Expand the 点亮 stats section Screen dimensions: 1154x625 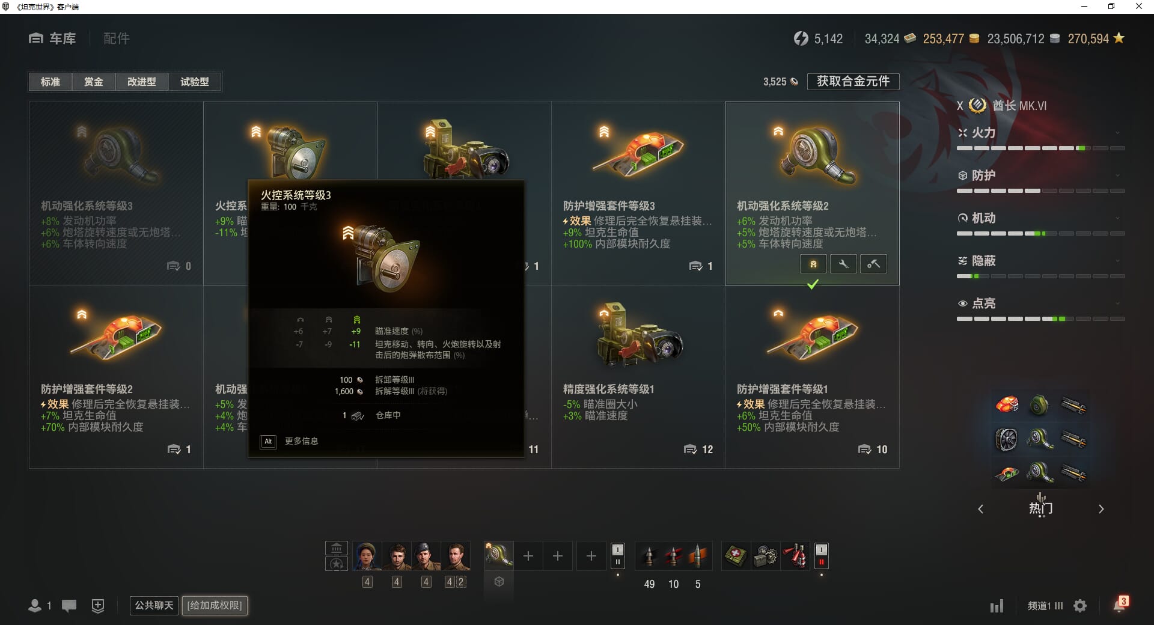click(1040, 303)
